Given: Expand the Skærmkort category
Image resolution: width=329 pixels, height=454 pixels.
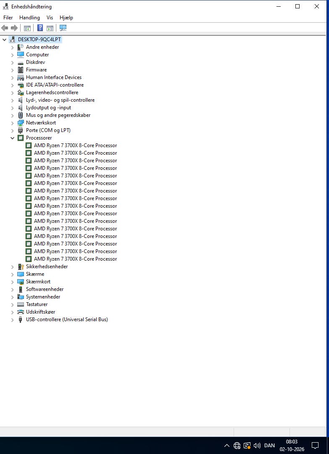Looking at the screenshot, I should [x=13, y=282].
